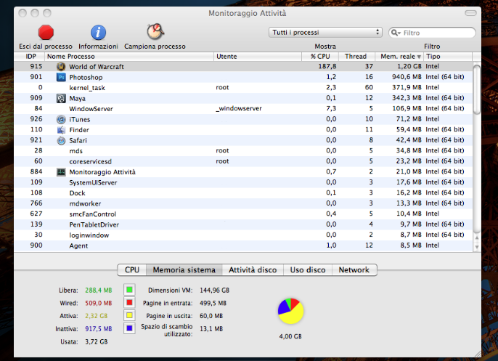Select the Dock process row
This screenshot has width=498, height=361.
243,193
